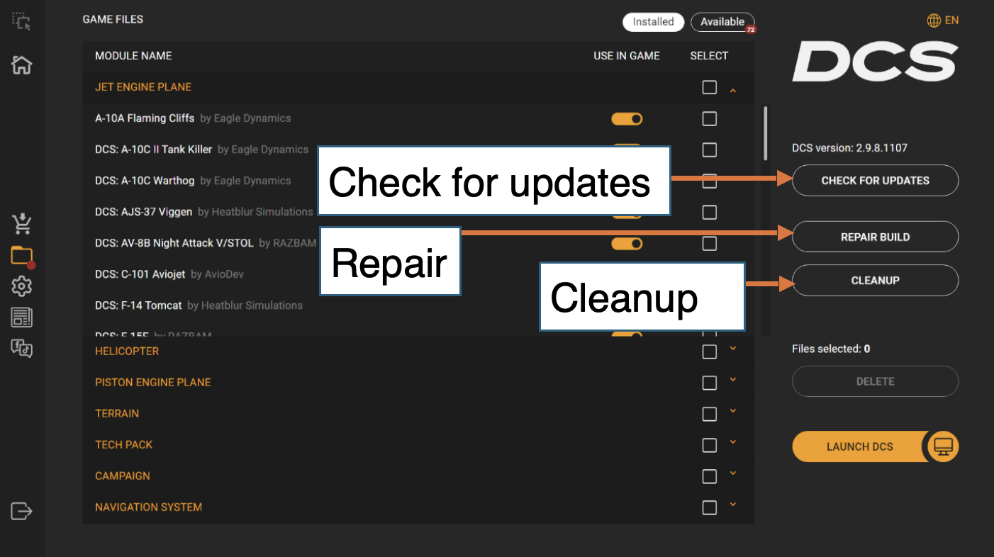Click the logout icon at sidebar bottom
The width and height of the screenshot is (994, 557).
point(22,510)
